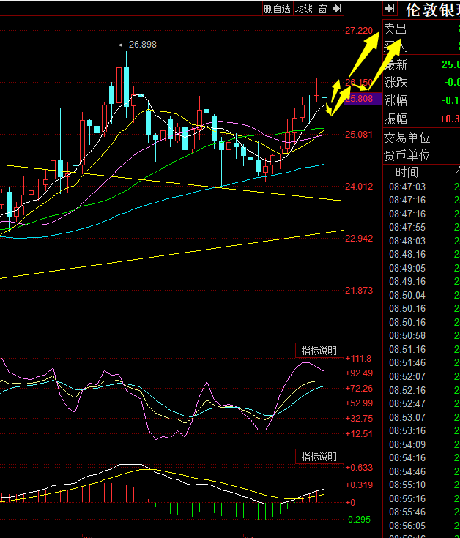460x538 pixels.
Task: Select the 08:48:03 tick row
Action: 422,241
